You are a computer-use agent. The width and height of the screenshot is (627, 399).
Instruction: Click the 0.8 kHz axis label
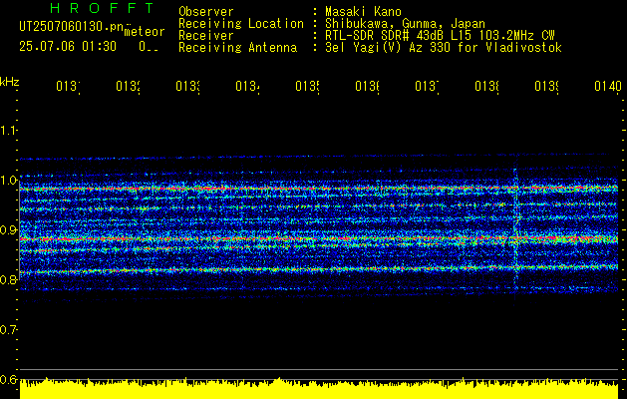pos(8,279)
